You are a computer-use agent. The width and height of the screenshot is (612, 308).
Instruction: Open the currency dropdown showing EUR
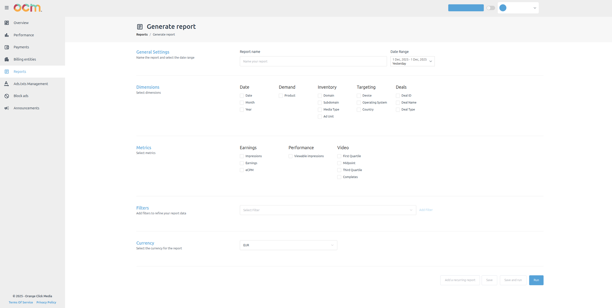coord(288,245)
